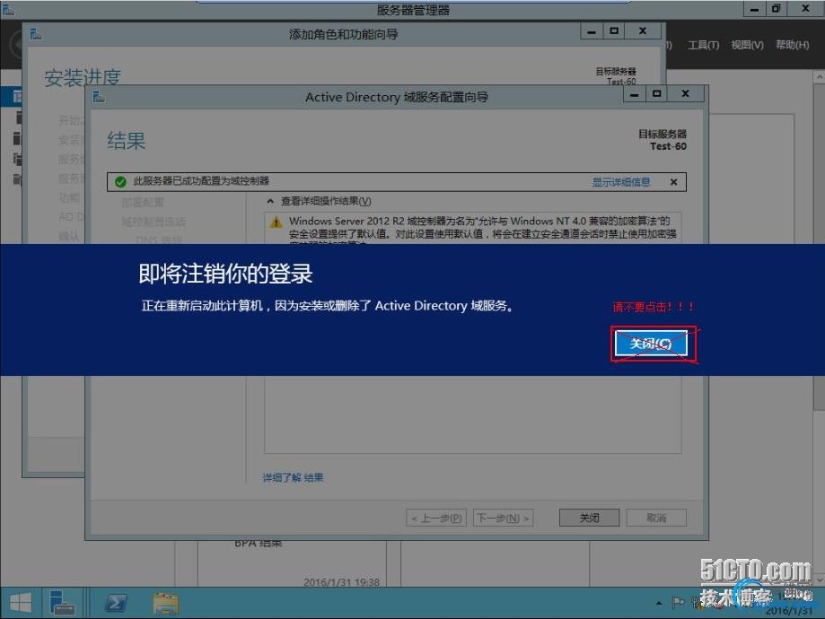Click the Action Center flag tray icon
The image size is (825, 619).
(678, 603)
